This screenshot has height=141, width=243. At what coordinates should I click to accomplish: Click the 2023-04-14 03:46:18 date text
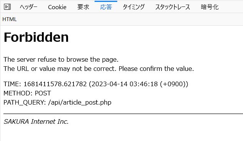tap(125, 84)
